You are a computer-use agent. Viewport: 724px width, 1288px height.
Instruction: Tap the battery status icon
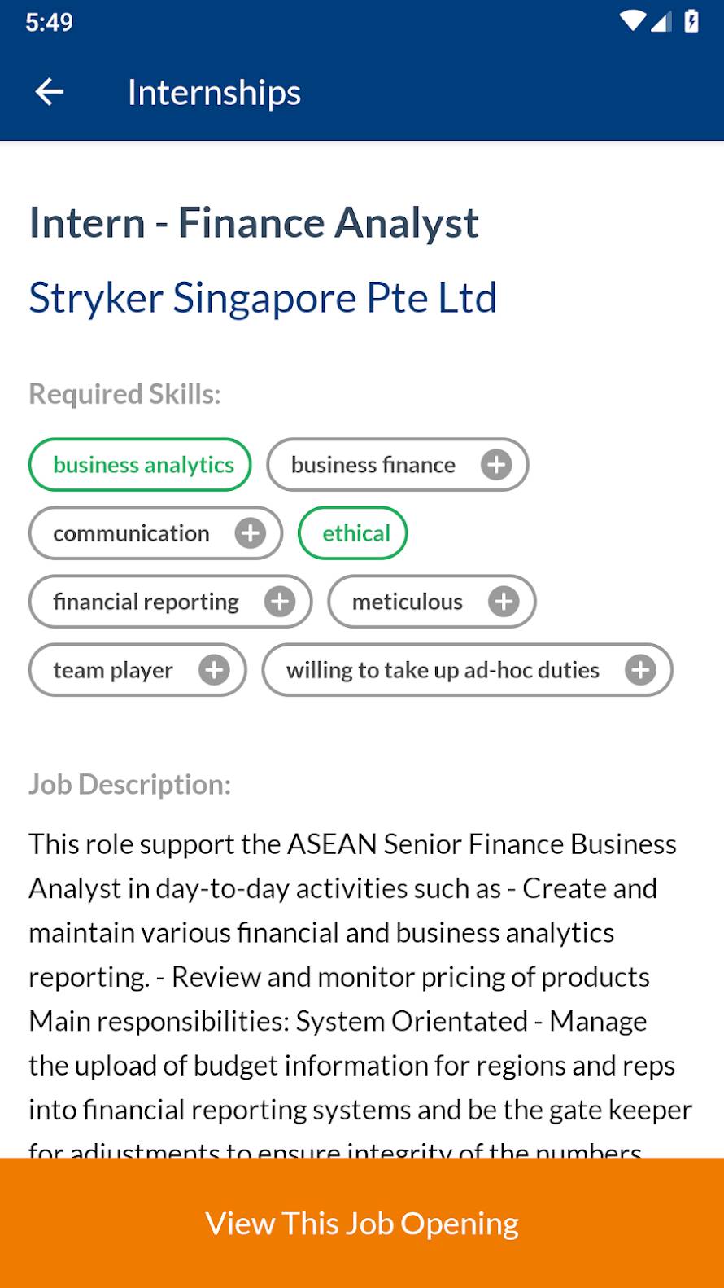691,22
